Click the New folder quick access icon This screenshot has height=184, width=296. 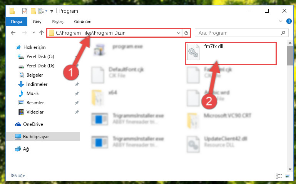click(x=33, y=11)
